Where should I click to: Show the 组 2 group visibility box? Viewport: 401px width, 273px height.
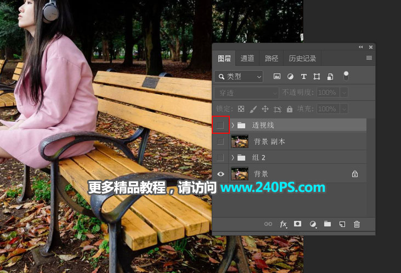221,157
